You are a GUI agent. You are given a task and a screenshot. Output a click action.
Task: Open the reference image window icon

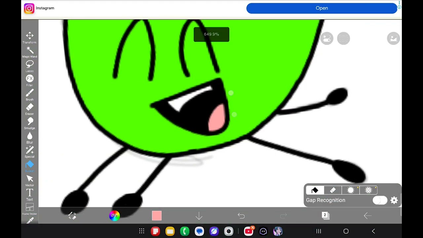coord(393,38)
